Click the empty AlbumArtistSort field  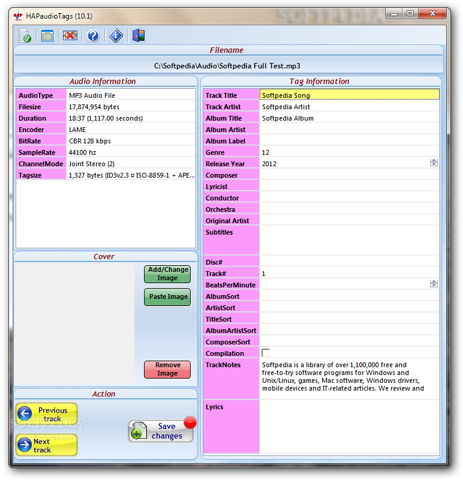[x=349, y=331]
